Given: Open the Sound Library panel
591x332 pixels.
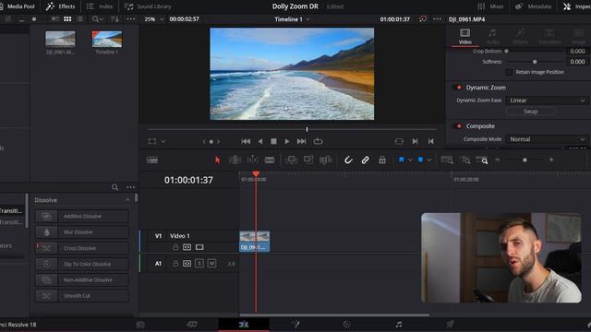Looking at the screenshot, I should pos(148,6).
